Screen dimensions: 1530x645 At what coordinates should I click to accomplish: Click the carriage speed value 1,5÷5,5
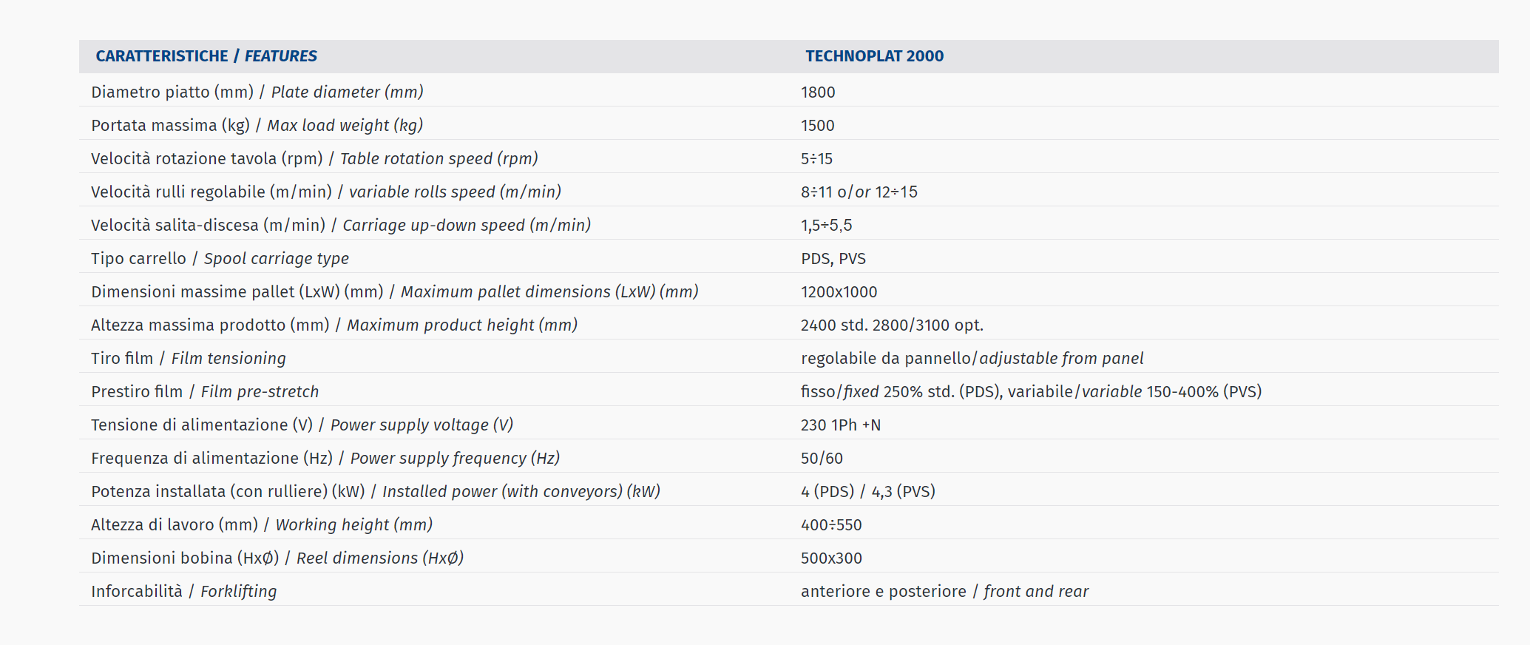(827, 226)
